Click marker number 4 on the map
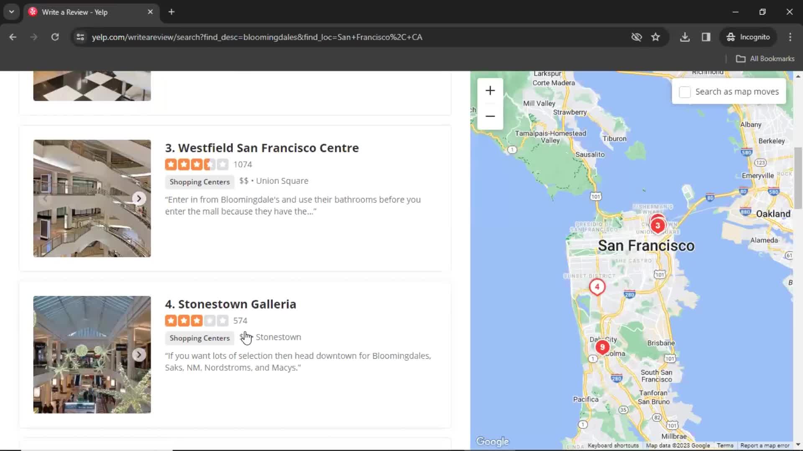Image resolution: width=803 pixels, height=451 pixels. click(597, 285)
